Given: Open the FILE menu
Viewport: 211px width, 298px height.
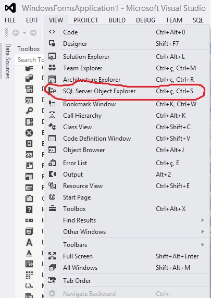Looking at the screenshot, I should (x=10, y=20).
